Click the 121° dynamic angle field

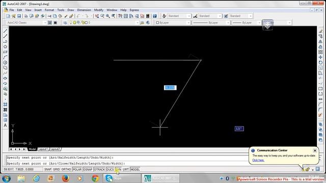pyautogui.click(x=239, y=129)
